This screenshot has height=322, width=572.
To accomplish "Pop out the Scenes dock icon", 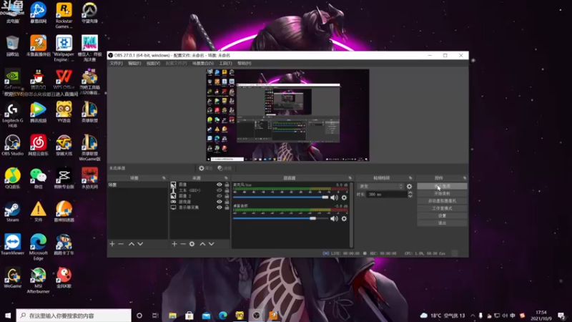I will click(164, 177).
